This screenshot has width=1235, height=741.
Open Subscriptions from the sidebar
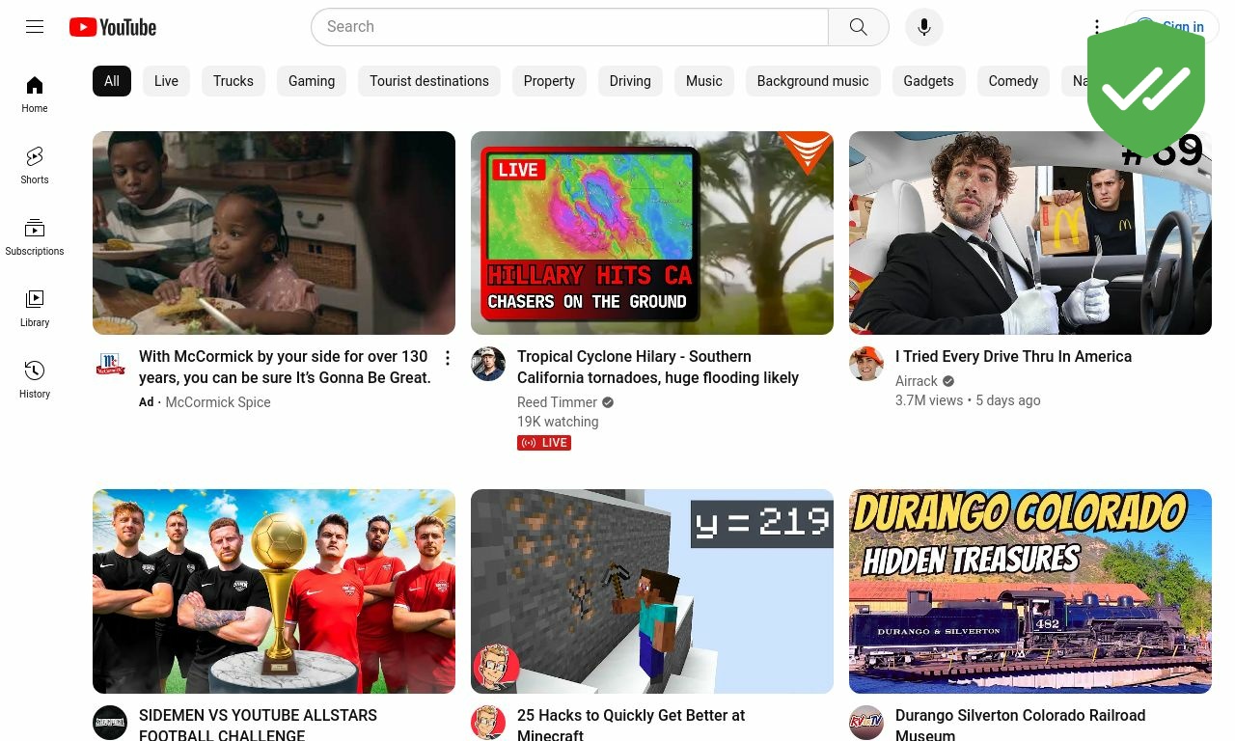[x=35, y=238]
